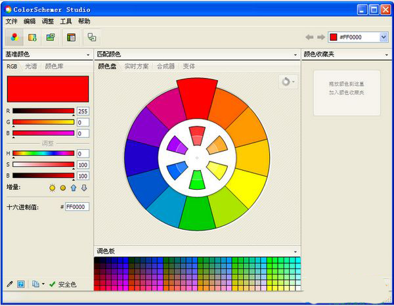Open the 帮助 menu
Screen dimensions: 394x306
click(84, 22)
